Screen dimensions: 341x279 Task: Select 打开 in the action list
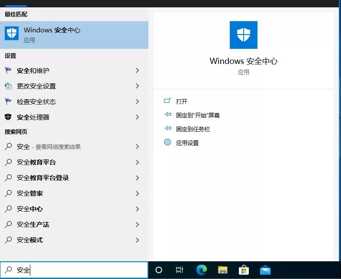tap(182, 101)
